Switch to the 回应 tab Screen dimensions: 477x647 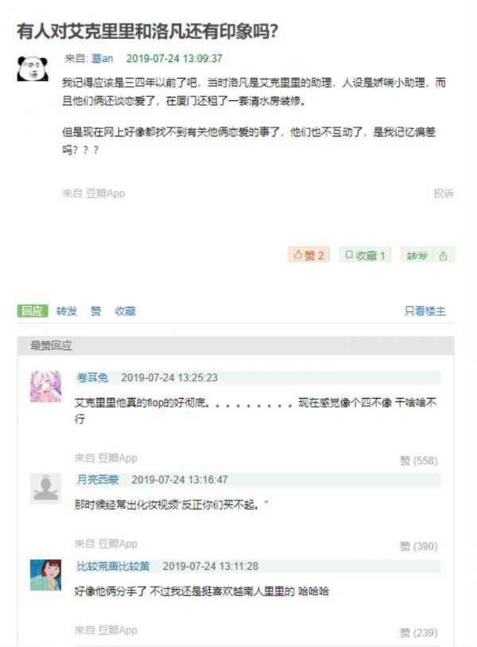[33, 311]
